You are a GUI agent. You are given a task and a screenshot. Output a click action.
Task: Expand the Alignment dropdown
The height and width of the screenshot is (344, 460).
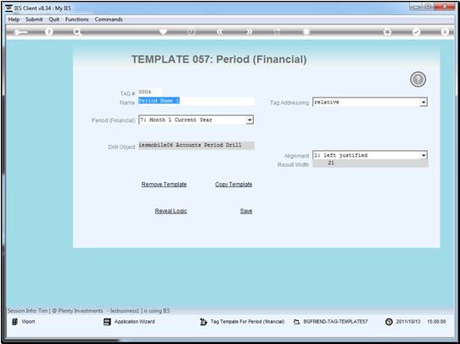424,155
